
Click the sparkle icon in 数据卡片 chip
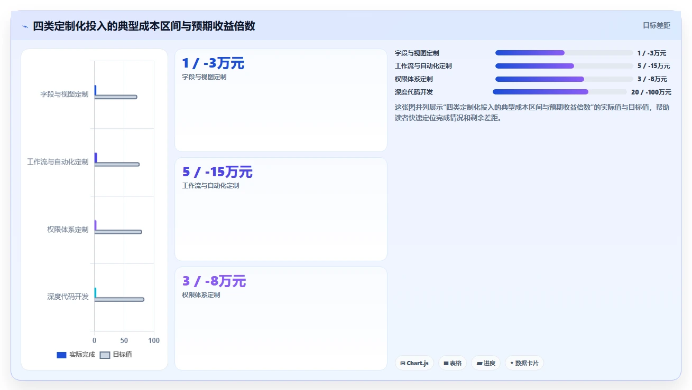point(512,363)
